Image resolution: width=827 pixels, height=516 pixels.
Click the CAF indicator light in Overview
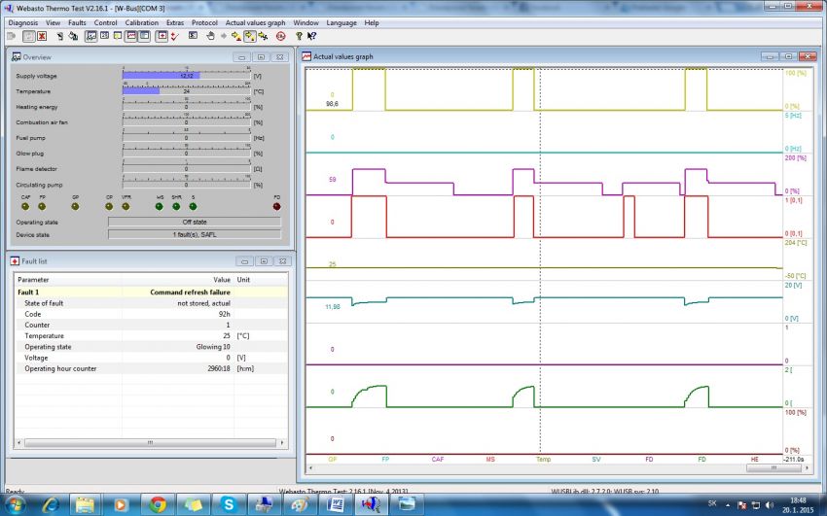pos(26,206)
